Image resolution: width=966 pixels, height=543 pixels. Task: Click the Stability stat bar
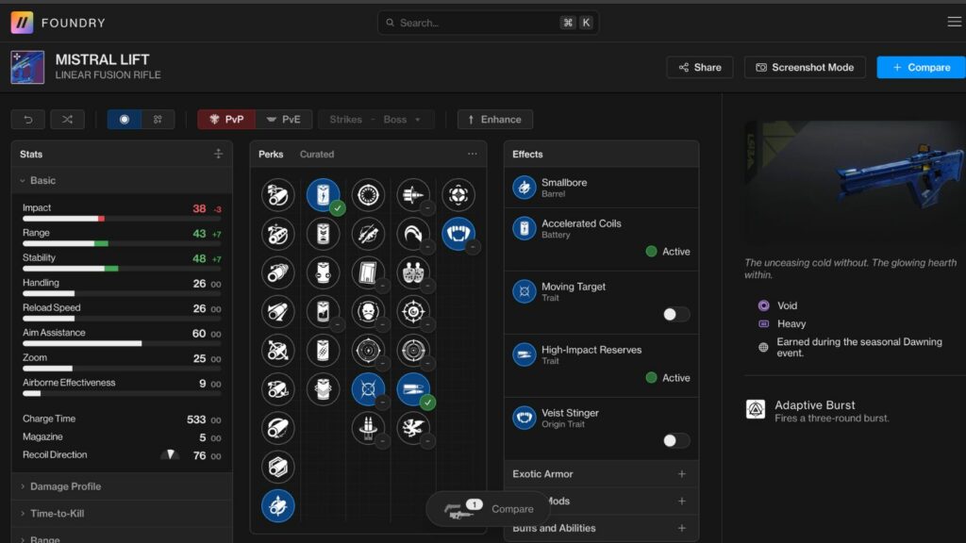(x=122, y=269)
